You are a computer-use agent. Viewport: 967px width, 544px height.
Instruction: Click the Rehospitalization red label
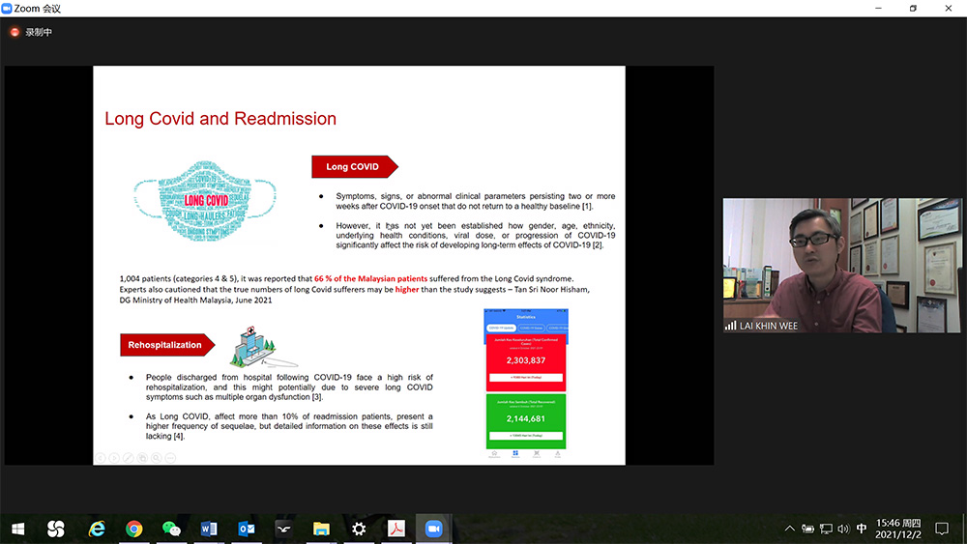point(167,345)
